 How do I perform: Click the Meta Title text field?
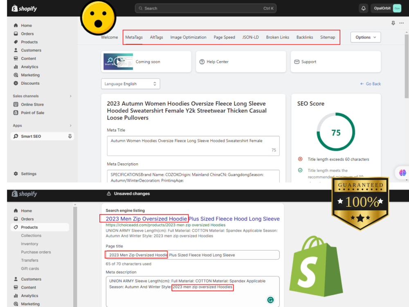[x=193, y=146]
